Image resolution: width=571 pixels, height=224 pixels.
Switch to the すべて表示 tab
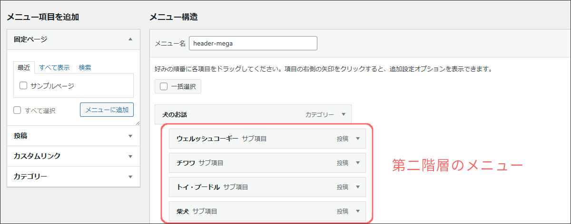54,67
